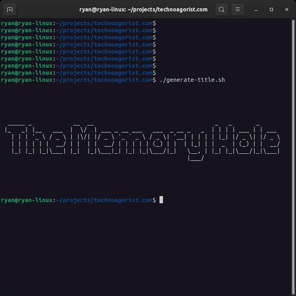Viewport: 296px width, 296px height.
Task: Click the directory path in the bottom prompt
Action: (104, 200)
